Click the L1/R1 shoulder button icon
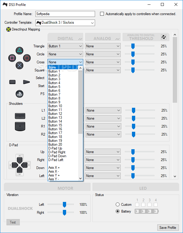 coord(20,116)
